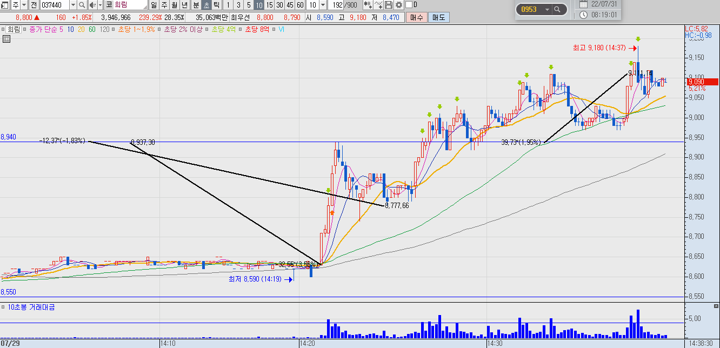Set interval to 45
720x348 pixels.
tap(290, 5)
